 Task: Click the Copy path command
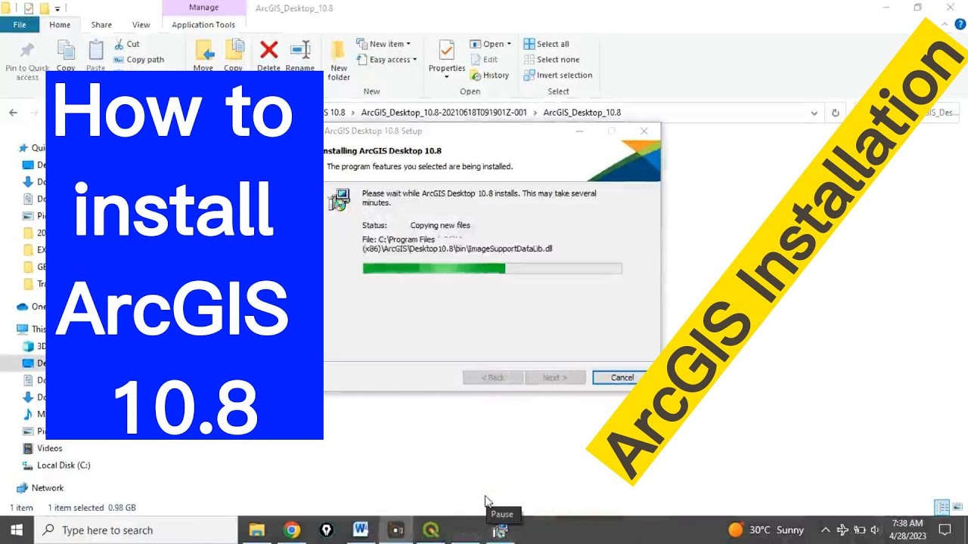coord(138,60)
